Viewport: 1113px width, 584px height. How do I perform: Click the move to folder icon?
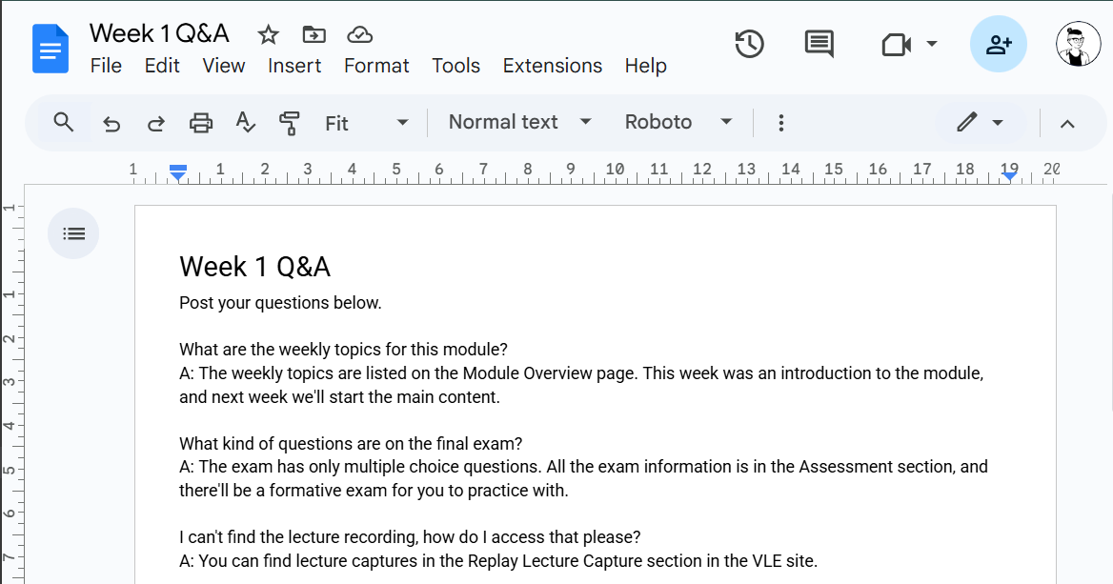tap(314, 35)
